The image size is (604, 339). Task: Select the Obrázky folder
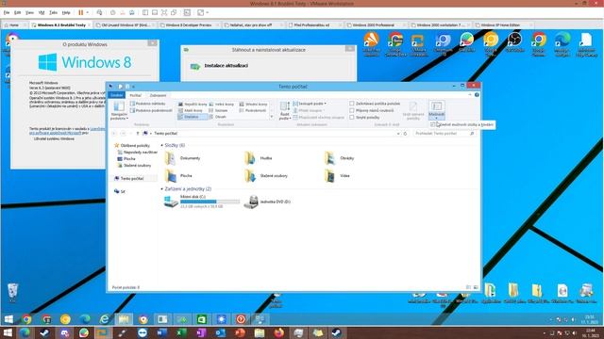(x=339, y=158)
